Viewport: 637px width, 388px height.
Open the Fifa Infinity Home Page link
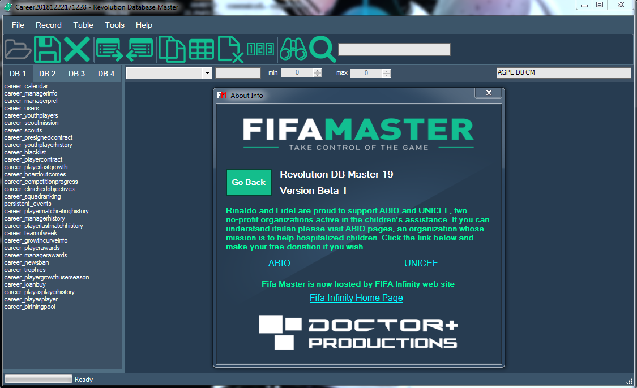[356, 298]
